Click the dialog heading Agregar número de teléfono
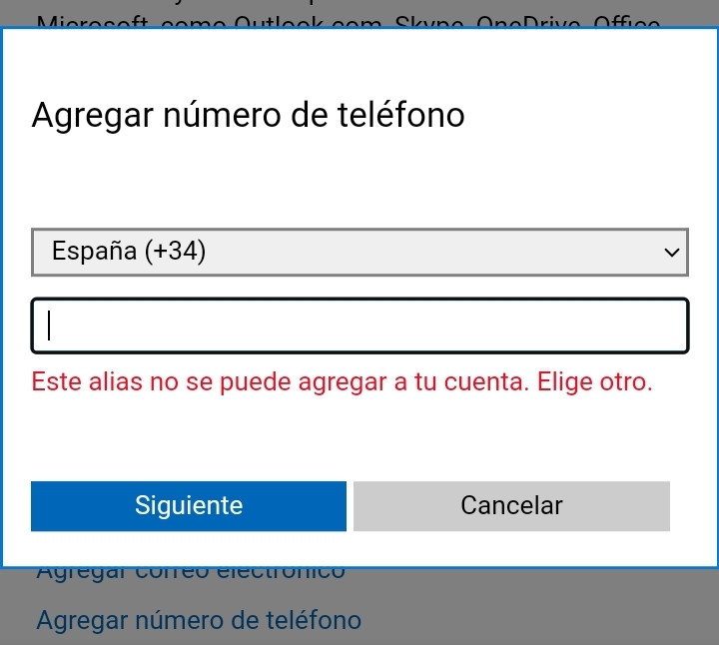719x645 pixels. pyautogui.click(x=249, y=115)
